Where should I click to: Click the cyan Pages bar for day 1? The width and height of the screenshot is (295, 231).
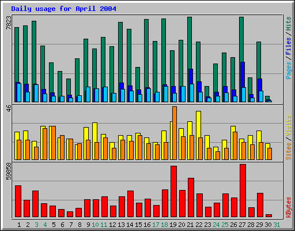click(x=19, y=92)
